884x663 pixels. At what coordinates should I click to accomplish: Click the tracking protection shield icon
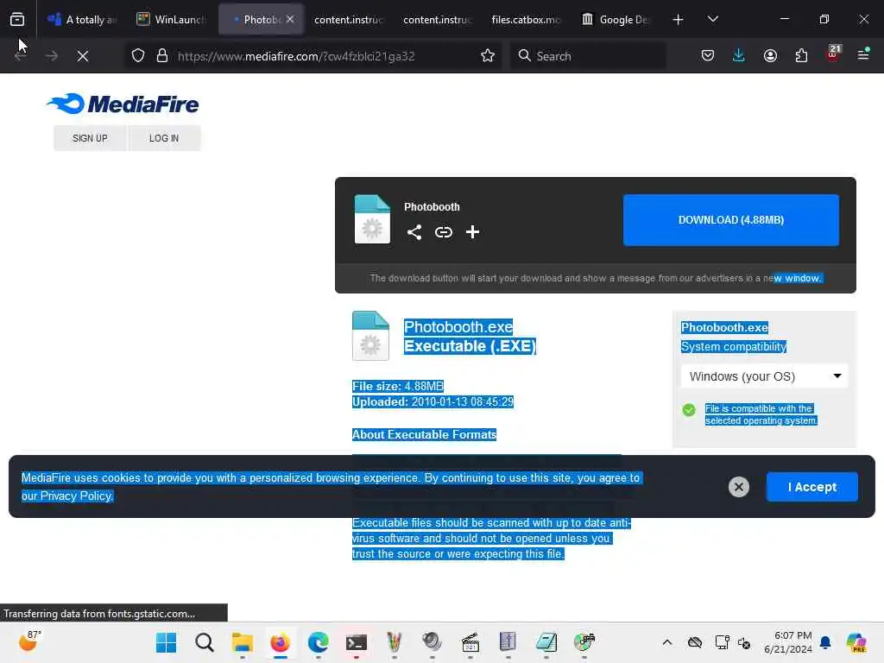click(x=138, y=56)
